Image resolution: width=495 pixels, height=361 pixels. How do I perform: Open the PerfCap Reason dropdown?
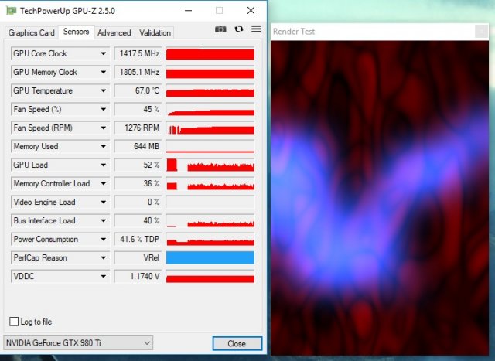[104, 258]
